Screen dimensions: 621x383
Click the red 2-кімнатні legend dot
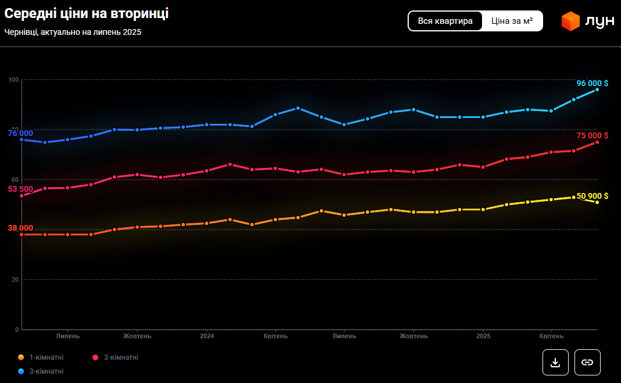click(x=95, y=357)
